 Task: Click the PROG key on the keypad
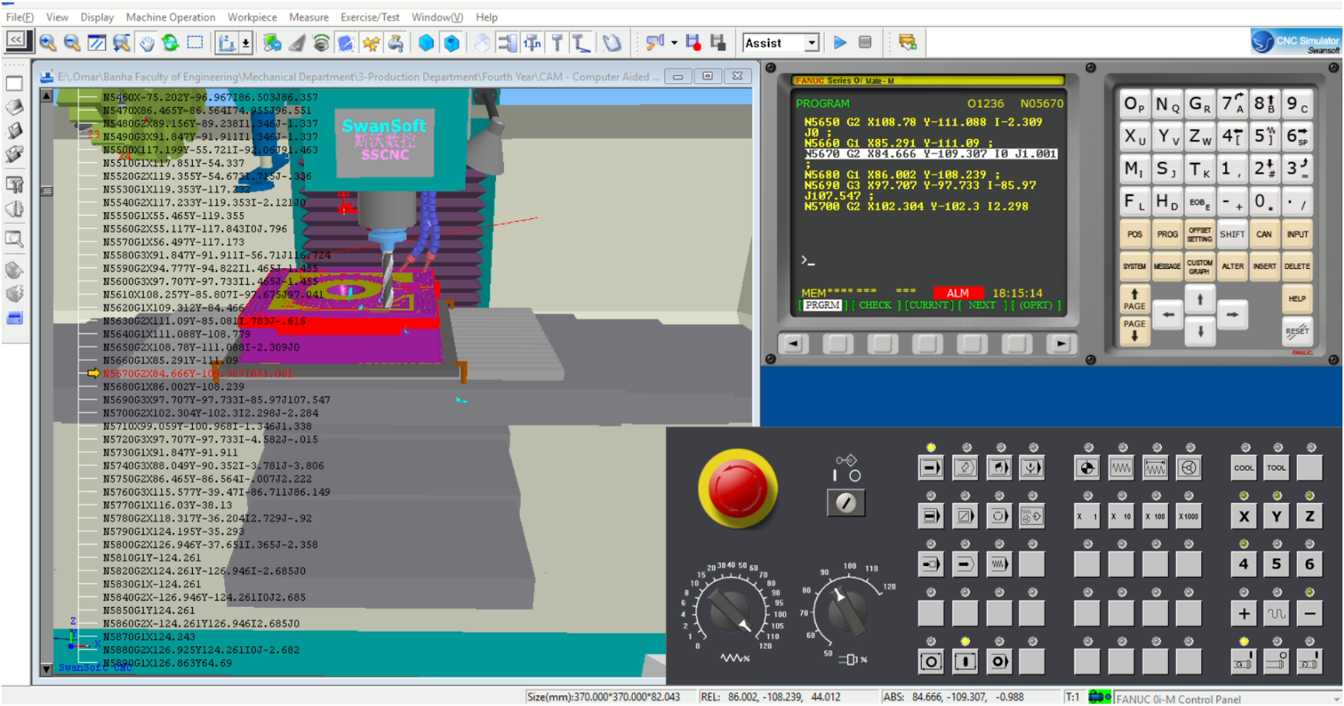point(1167,234)
